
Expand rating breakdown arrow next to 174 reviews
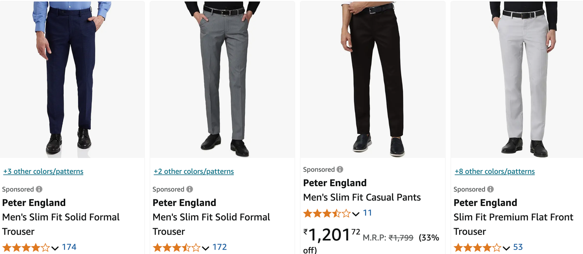55,248
